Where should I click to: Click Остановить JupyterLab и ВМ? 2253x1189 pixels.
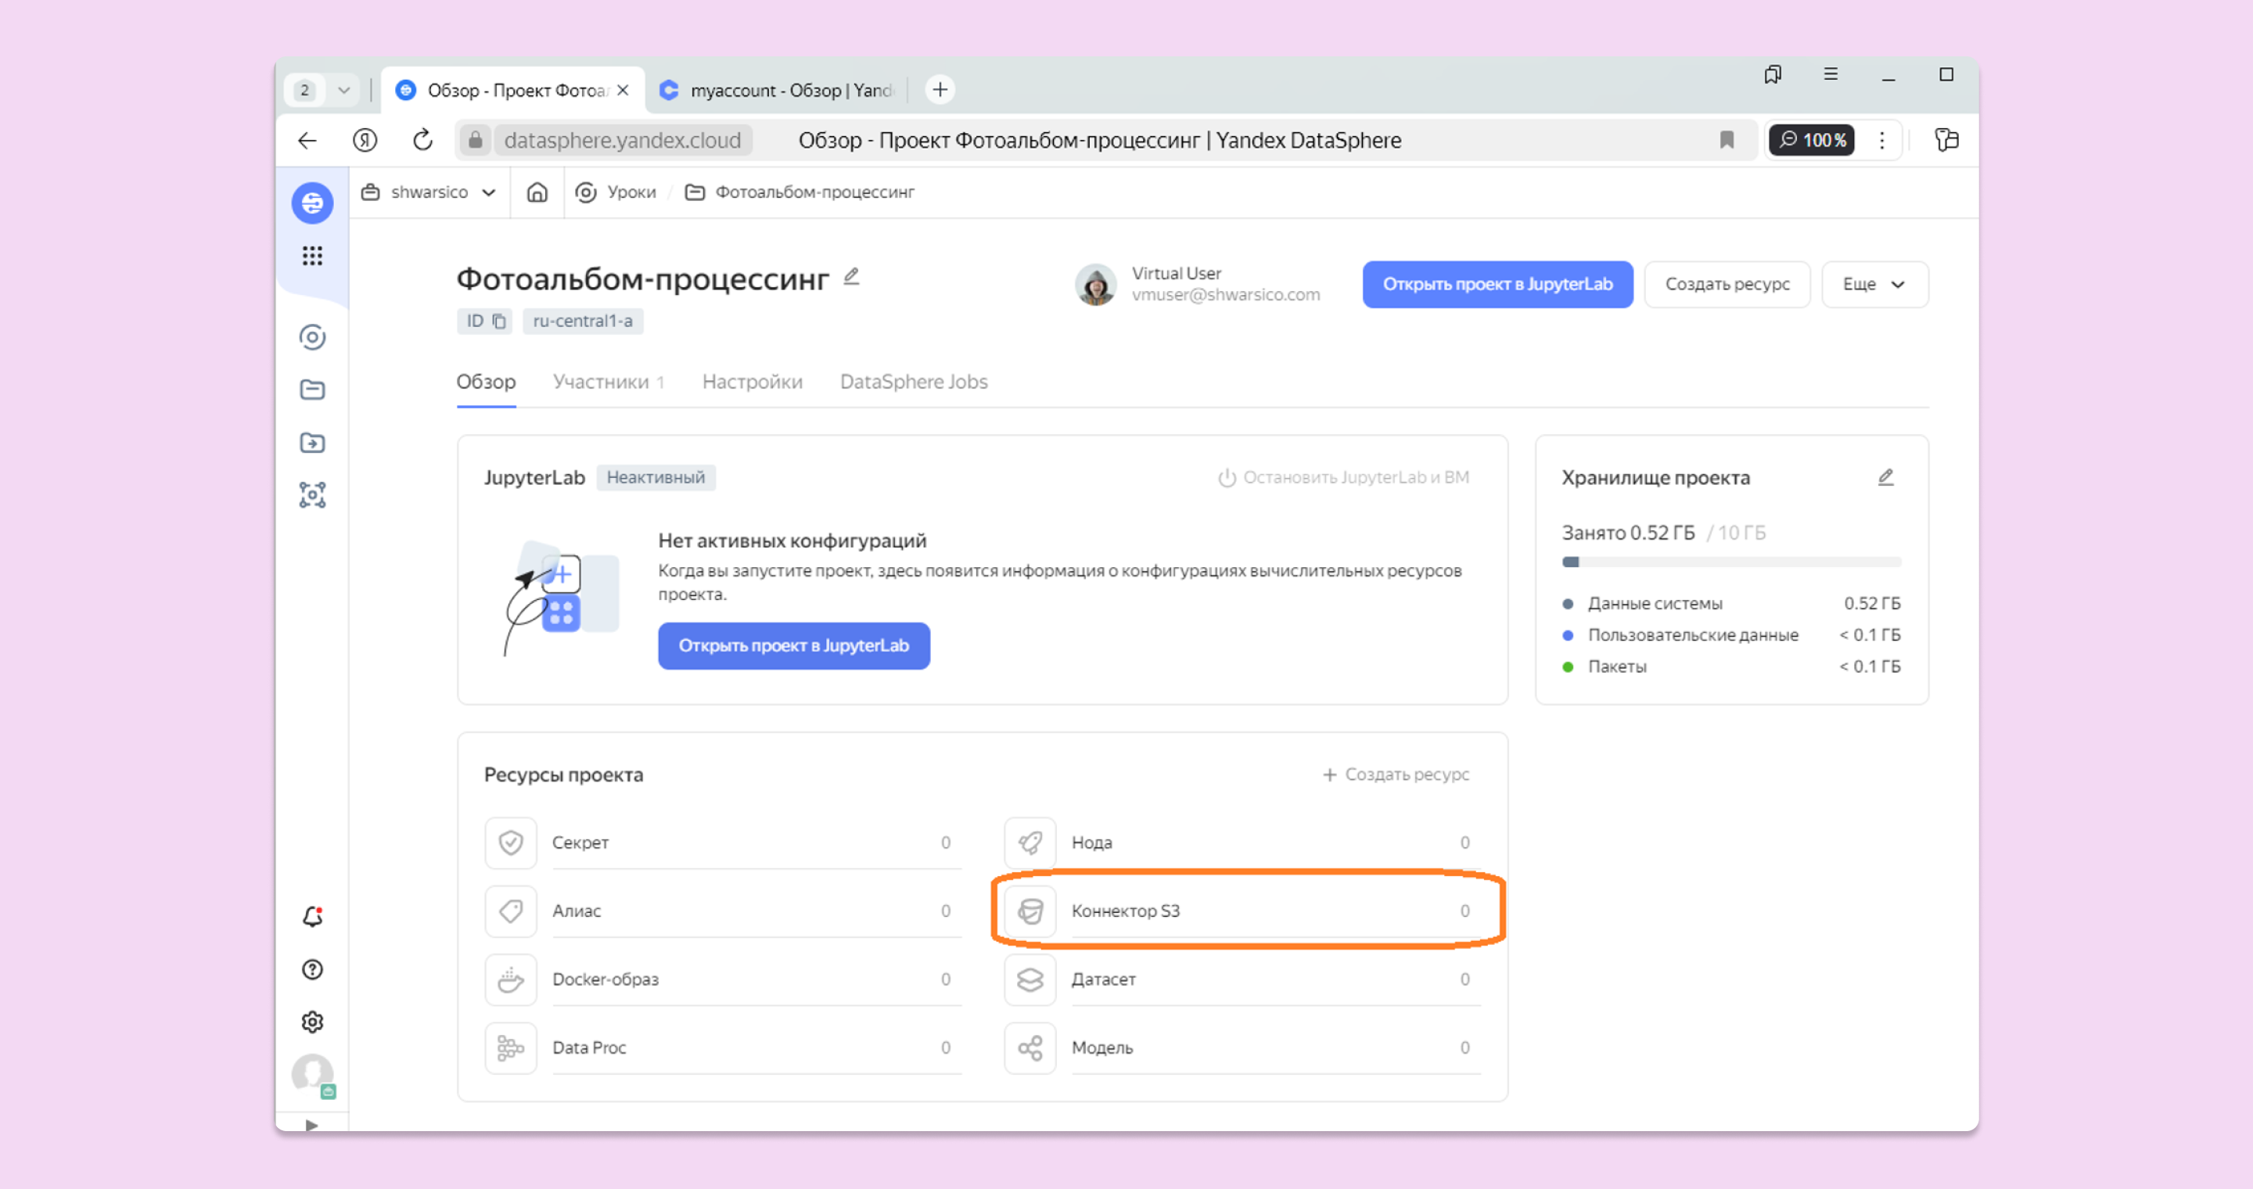point(1343,477)
